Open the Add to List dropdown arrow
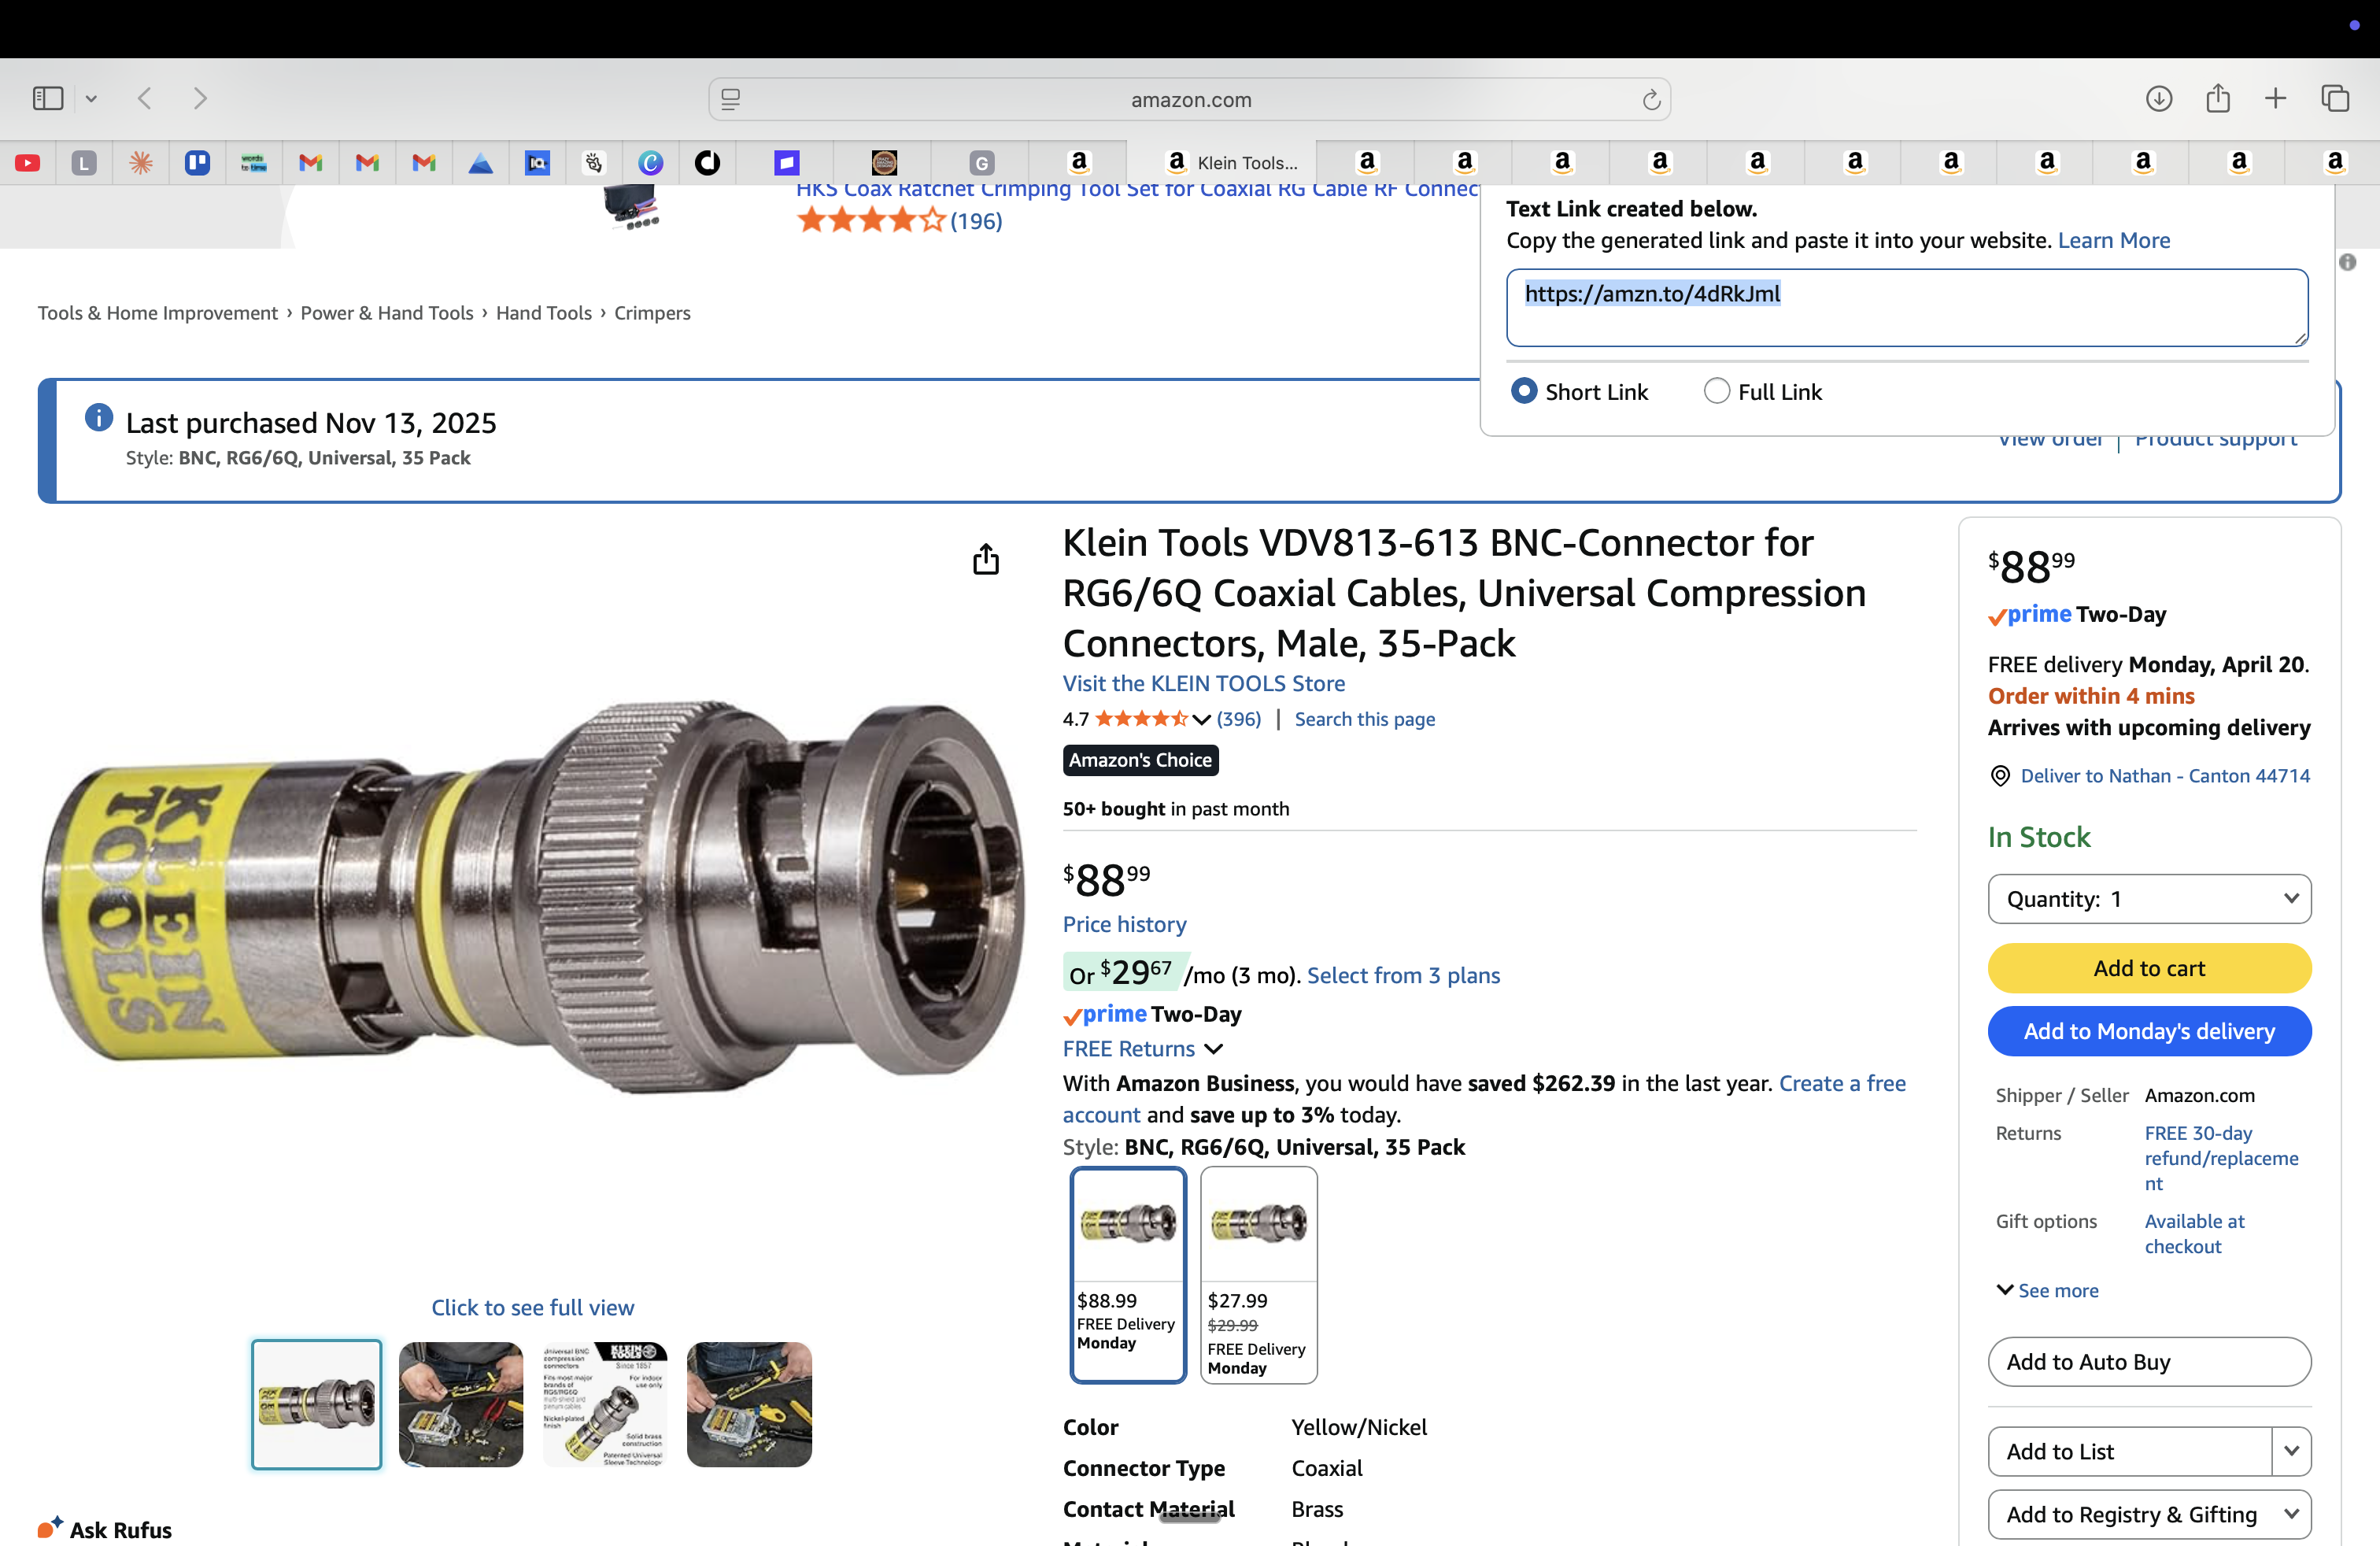This screenshot has height=1546, width=2380. click(x=2291, y=1450)
